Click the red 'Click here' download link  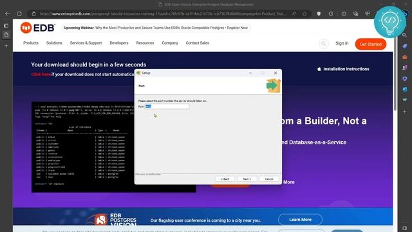(41, 75)
